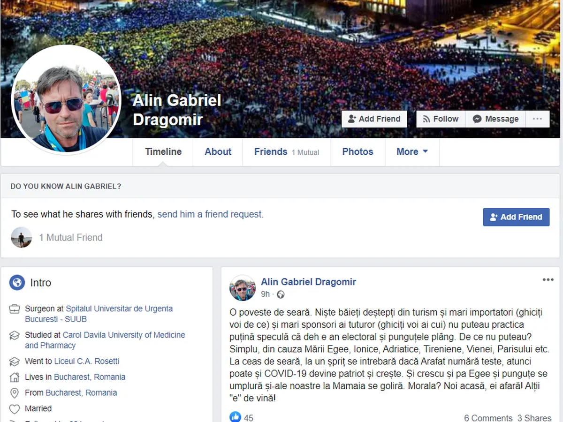563x422 pixels.
Task: Follow this profile with the Follow button
Action: pyautogui.click(x=441, y=119)
